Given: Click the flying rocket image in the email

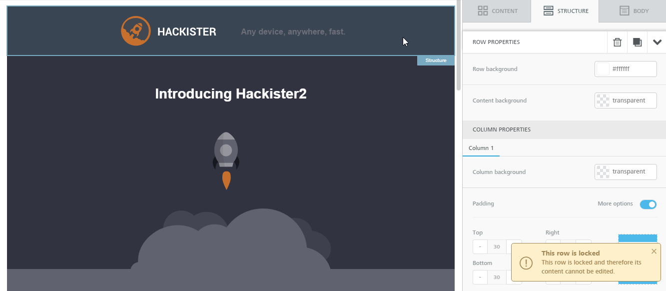Looking at the screenshot, I should 226,160.
